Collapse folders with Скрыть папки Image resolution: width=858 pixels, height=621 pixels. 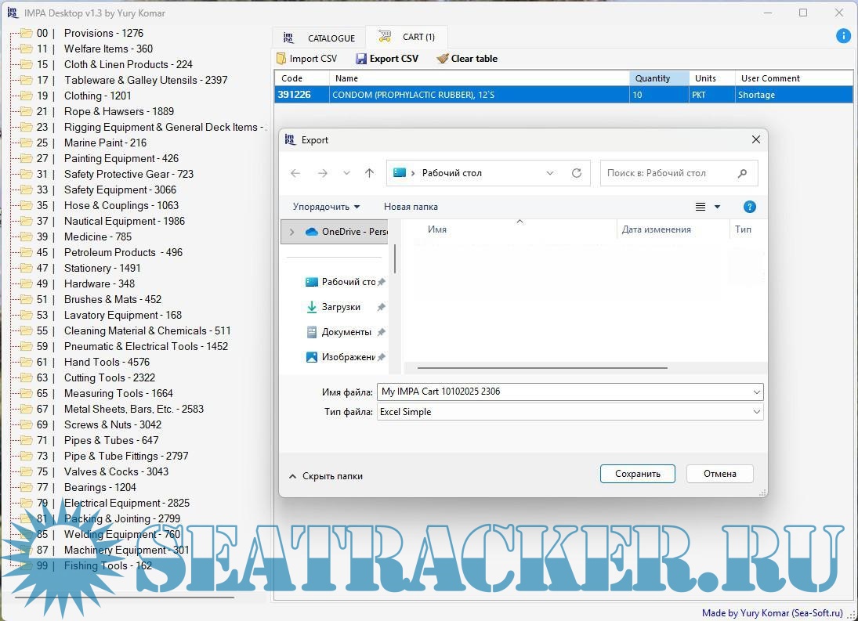pyautogui.click(x=325, y=475)
